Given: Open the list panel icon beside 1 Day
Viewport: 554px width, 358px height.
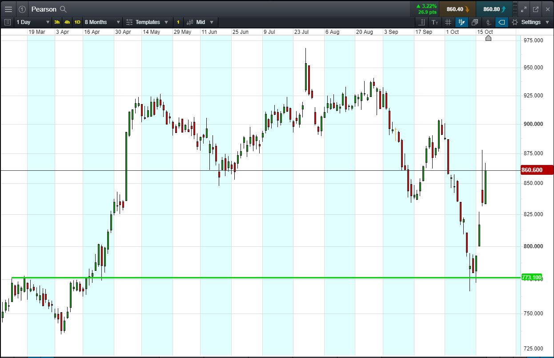Looking at the screenshot, I should [x=8, y=22].
